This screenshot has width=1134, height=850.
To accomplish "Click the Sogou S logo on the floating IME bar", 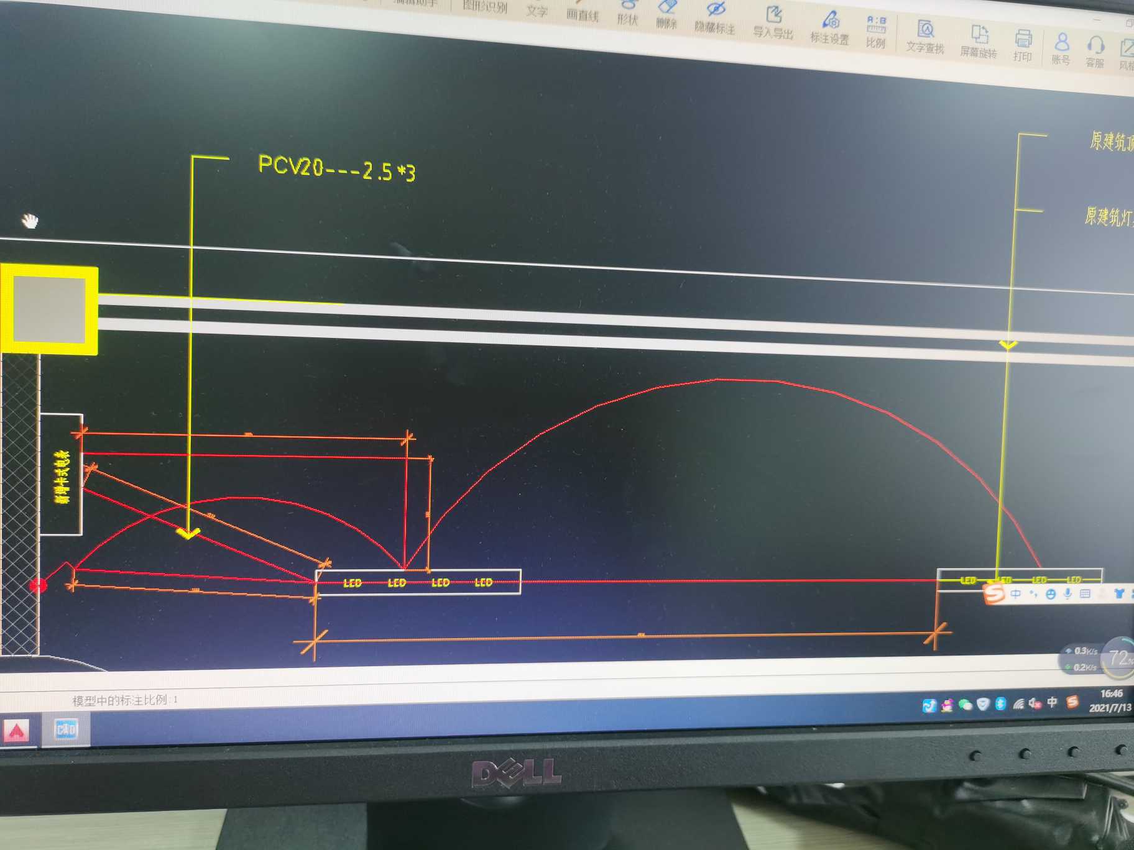I will pyautogui.click(x=994, y=594).
